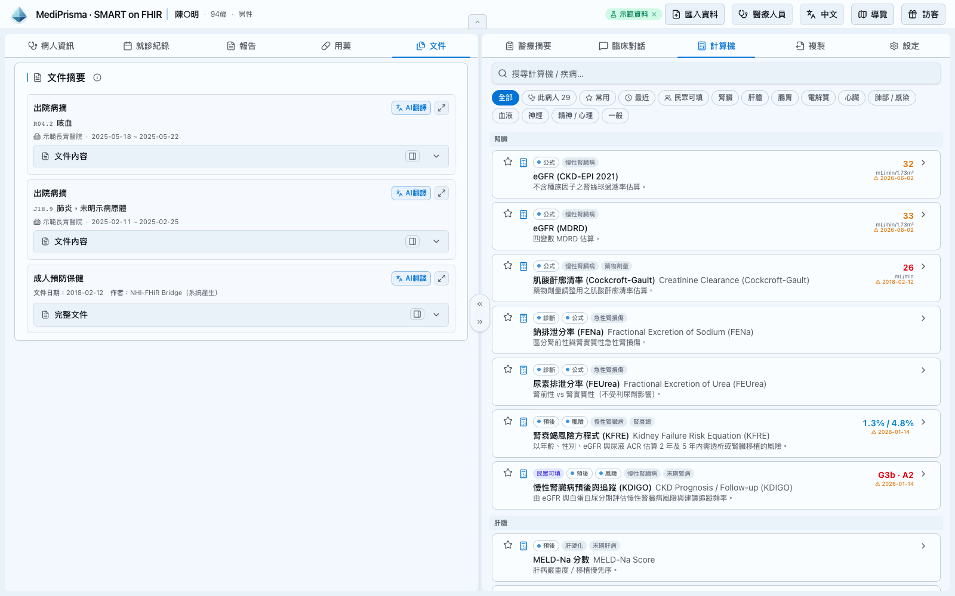
Task: Star the FENa calculator
Action: pyautogui.click(x=508, y=317)
